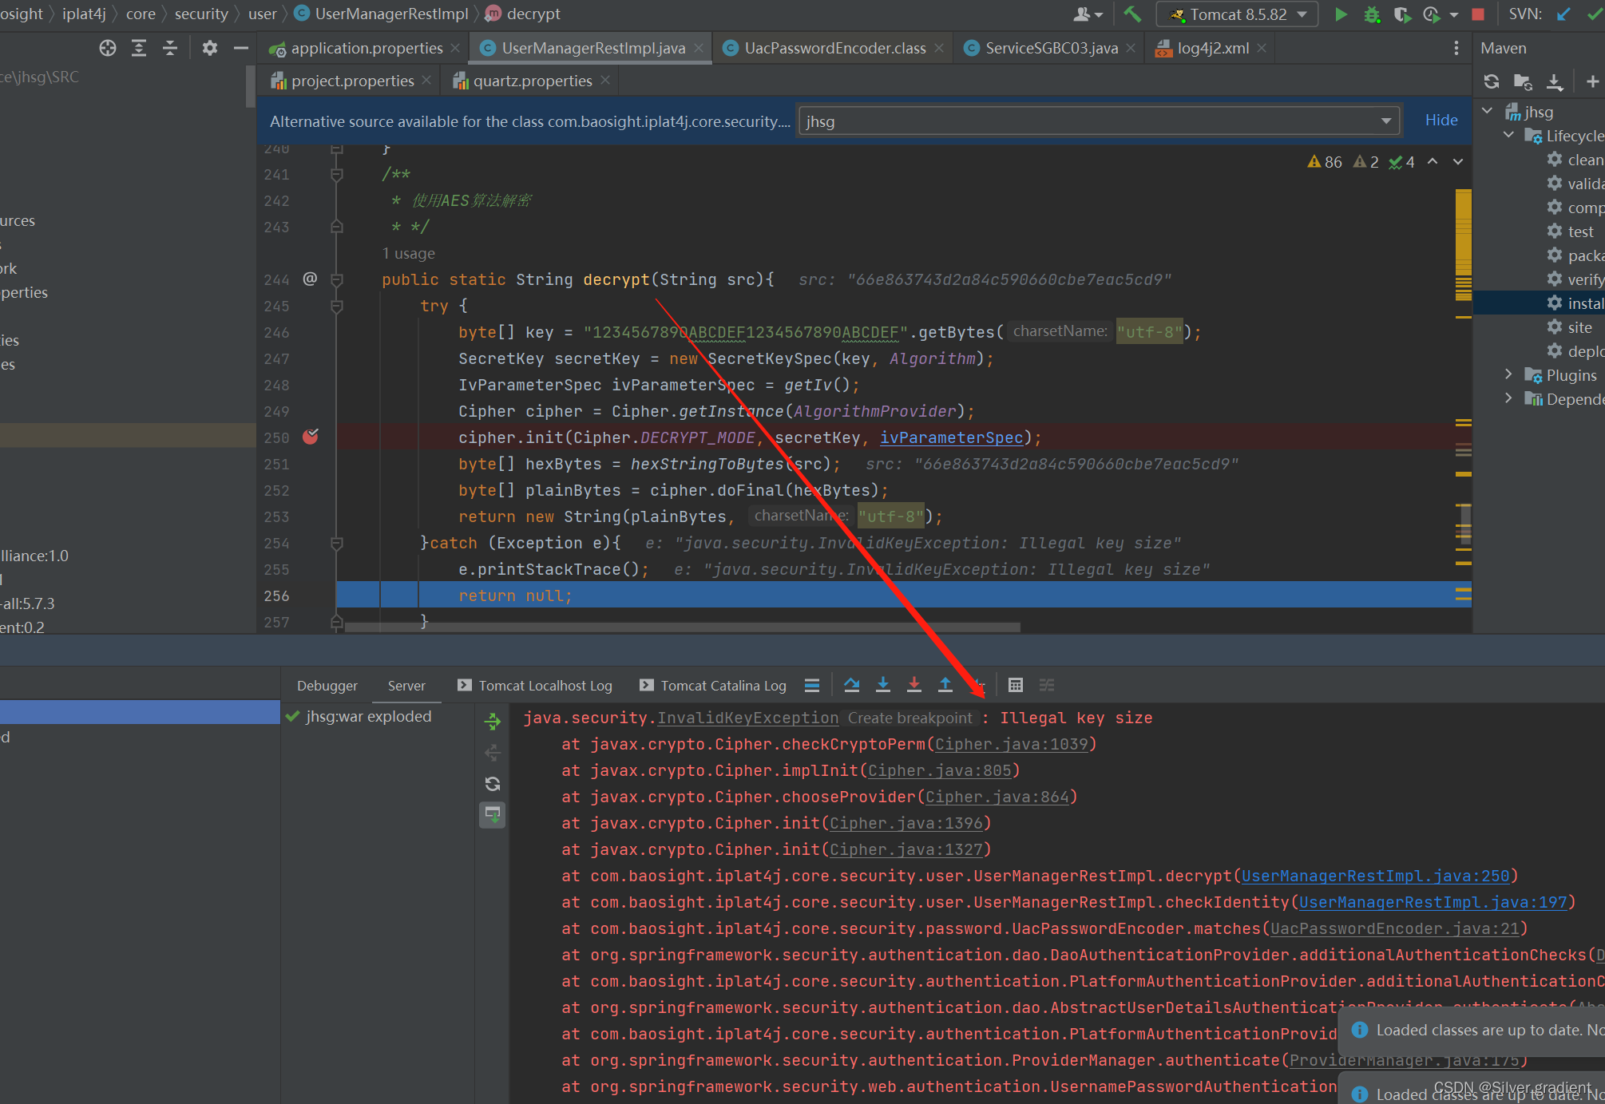Click the Step Out icon in the debug toolbar
The height and width of the screenshot is (1104, 1605).
click(945, 685)
